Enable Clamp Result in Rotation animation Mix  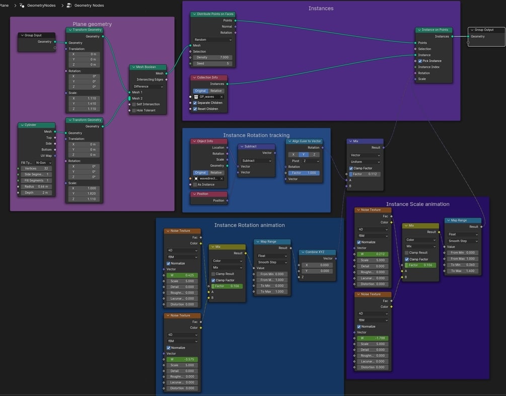(x=213, y=274)
